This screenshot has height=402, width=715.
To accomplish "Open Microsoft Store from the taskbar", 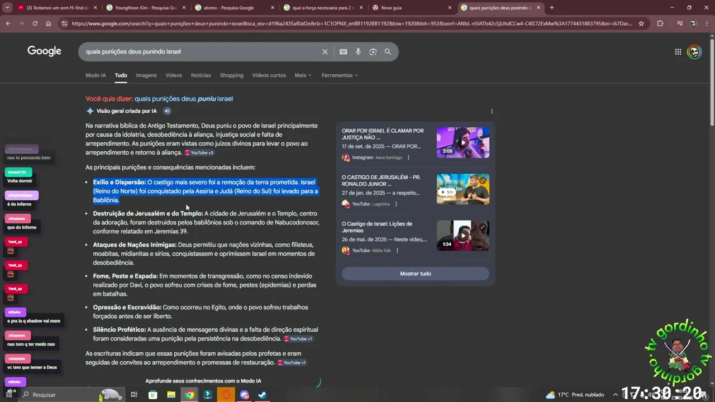I will (152, 395).
